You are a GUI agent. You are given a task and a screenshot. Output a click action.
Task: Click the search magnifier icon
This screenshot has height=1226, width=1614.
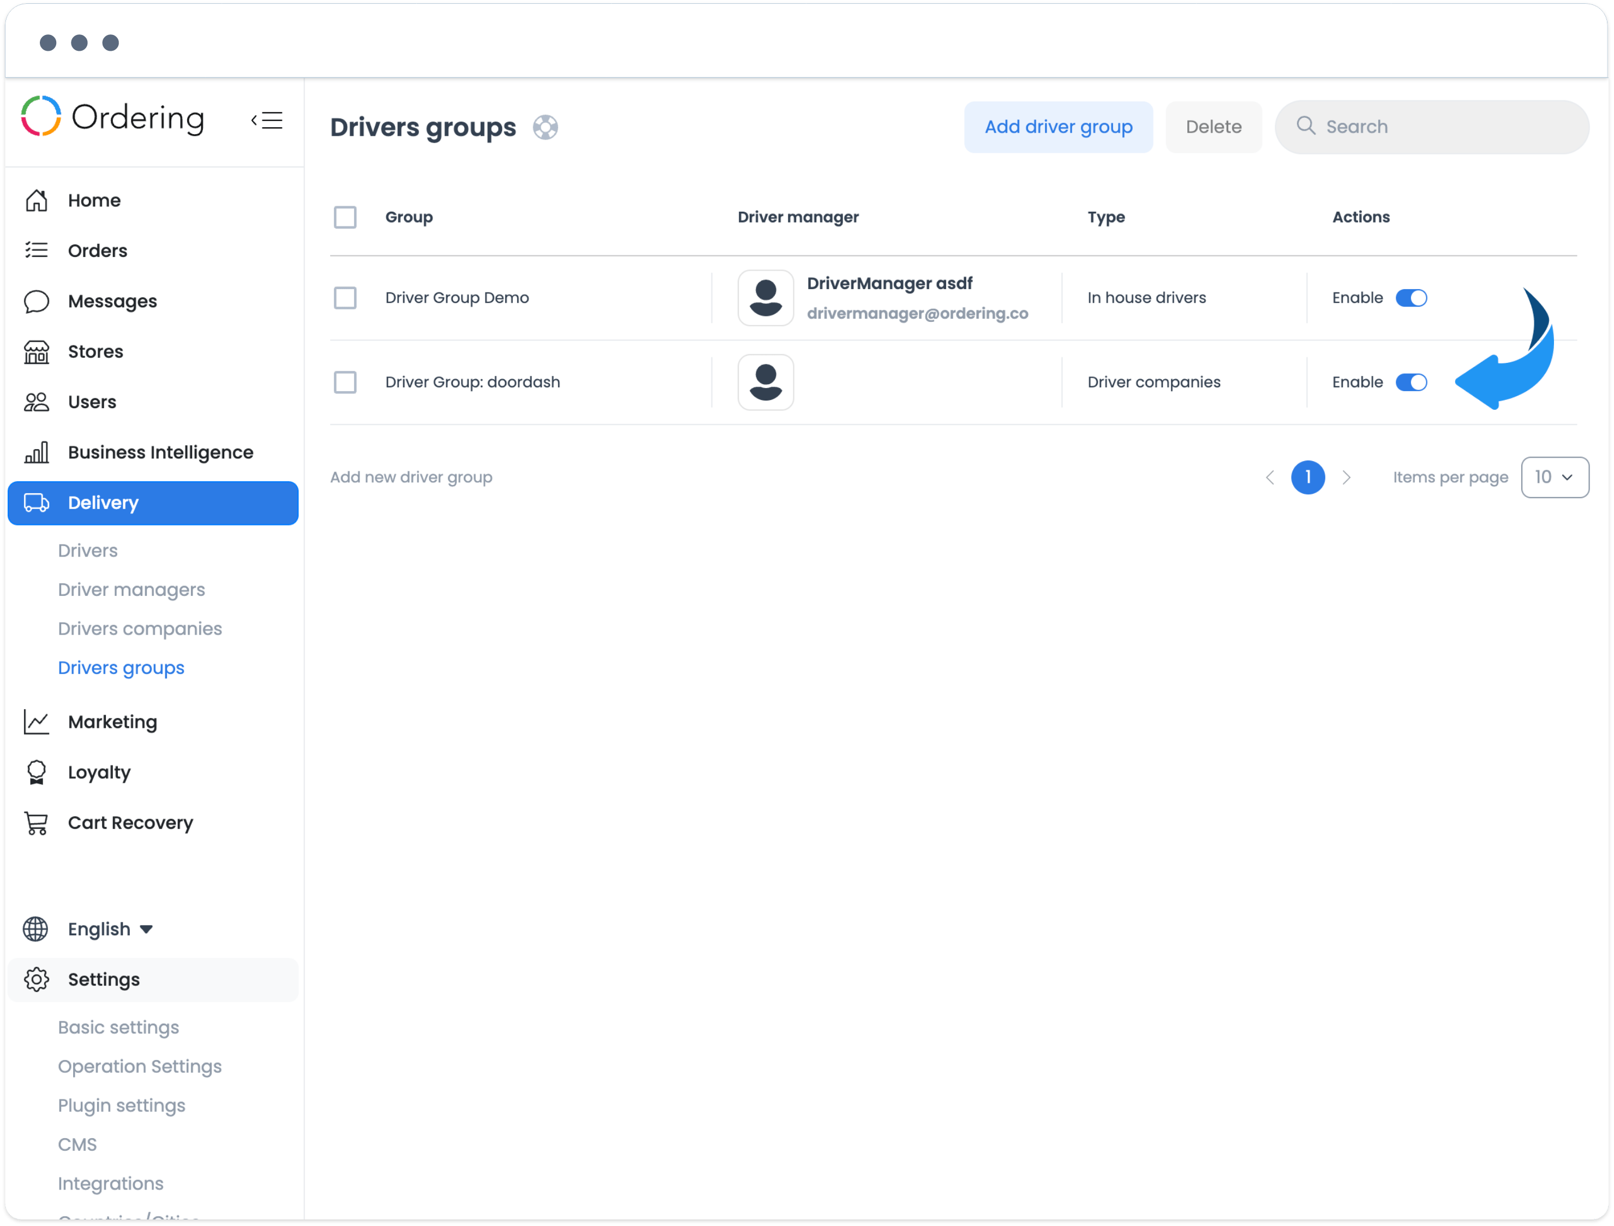pyautogui.click(x=1305, y=126)
